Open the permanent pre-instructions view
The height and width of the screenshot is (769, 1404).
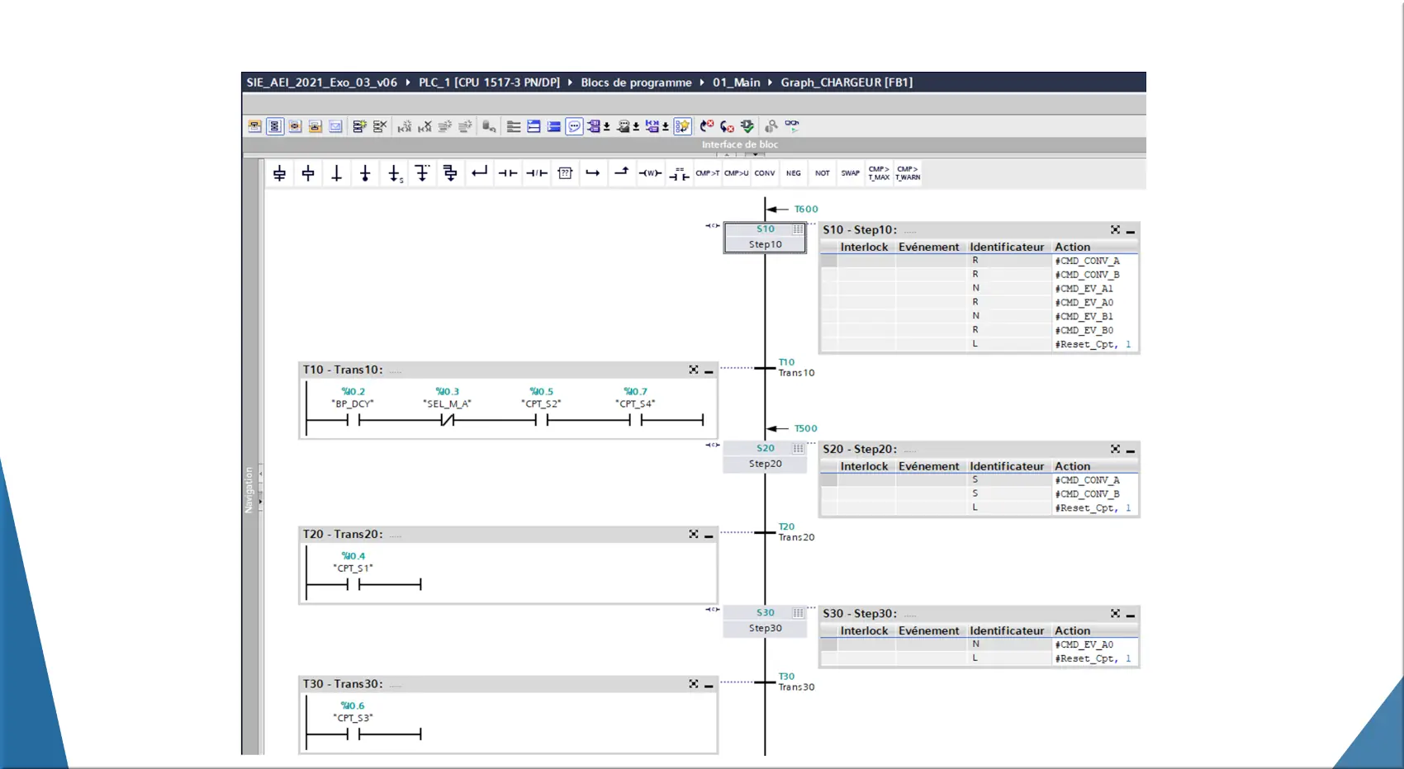pos(254,126)
